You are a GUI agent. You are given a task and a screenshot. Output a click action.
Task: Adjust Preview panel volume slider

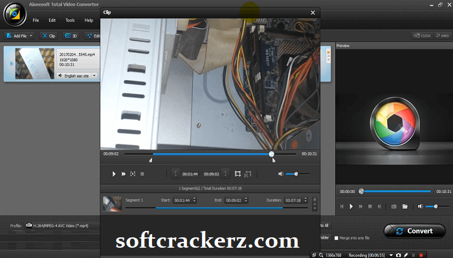pos(437,206)
